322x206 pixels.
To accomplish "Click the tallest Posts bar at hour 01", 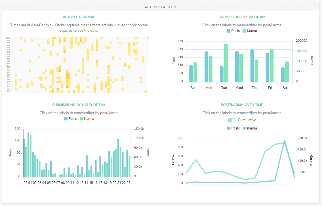I will tap(28, 155).
